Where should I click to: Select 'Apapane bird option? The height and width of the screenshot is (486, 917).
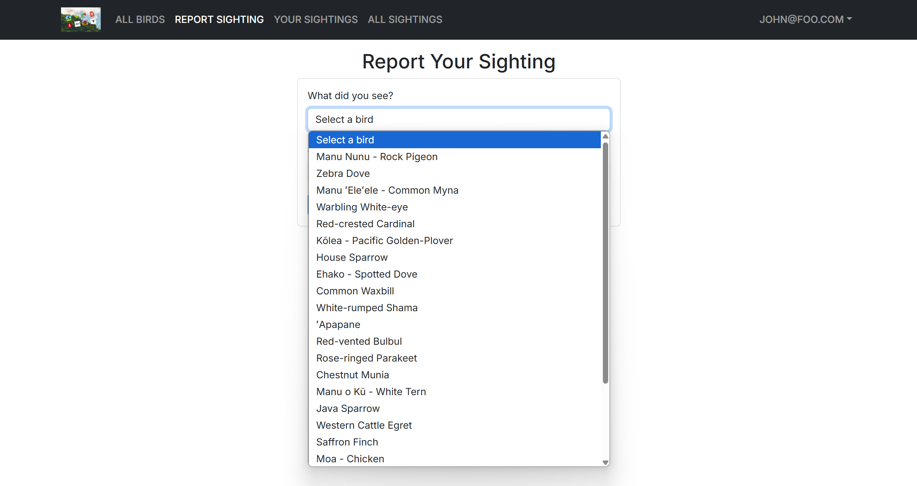point(338,325)
